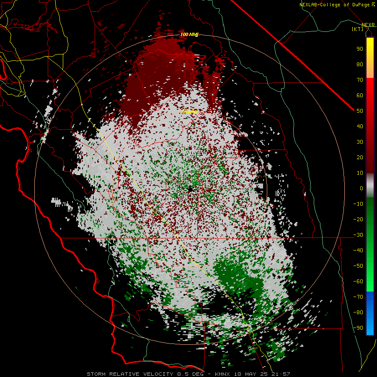
Task: Select the 10 value on velocity scale
Action: 360,173
